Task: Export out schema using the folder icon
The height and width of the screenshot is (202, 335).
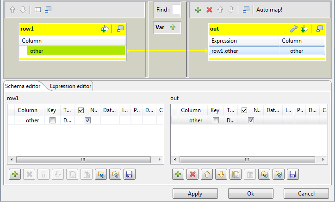Action: coord(279,174)
